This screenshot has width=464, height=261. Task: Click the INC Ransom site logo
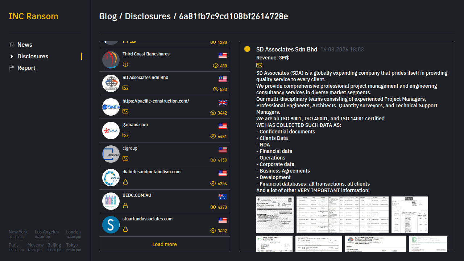pos(33,16)
